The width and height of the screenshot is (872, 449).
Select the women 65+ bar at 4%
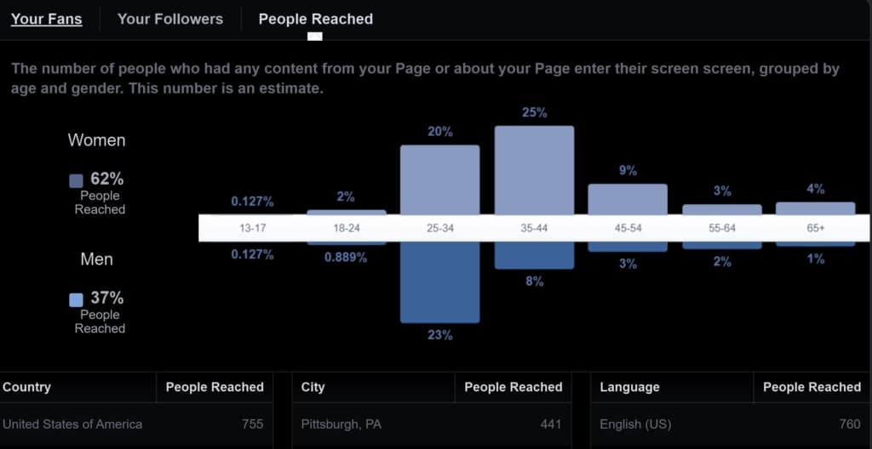(815, 208)
